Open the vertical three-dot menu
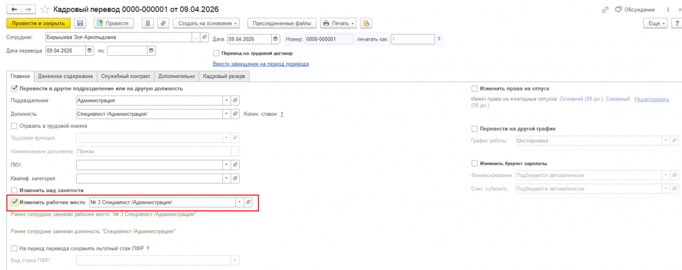 click(x=667, y=9)
